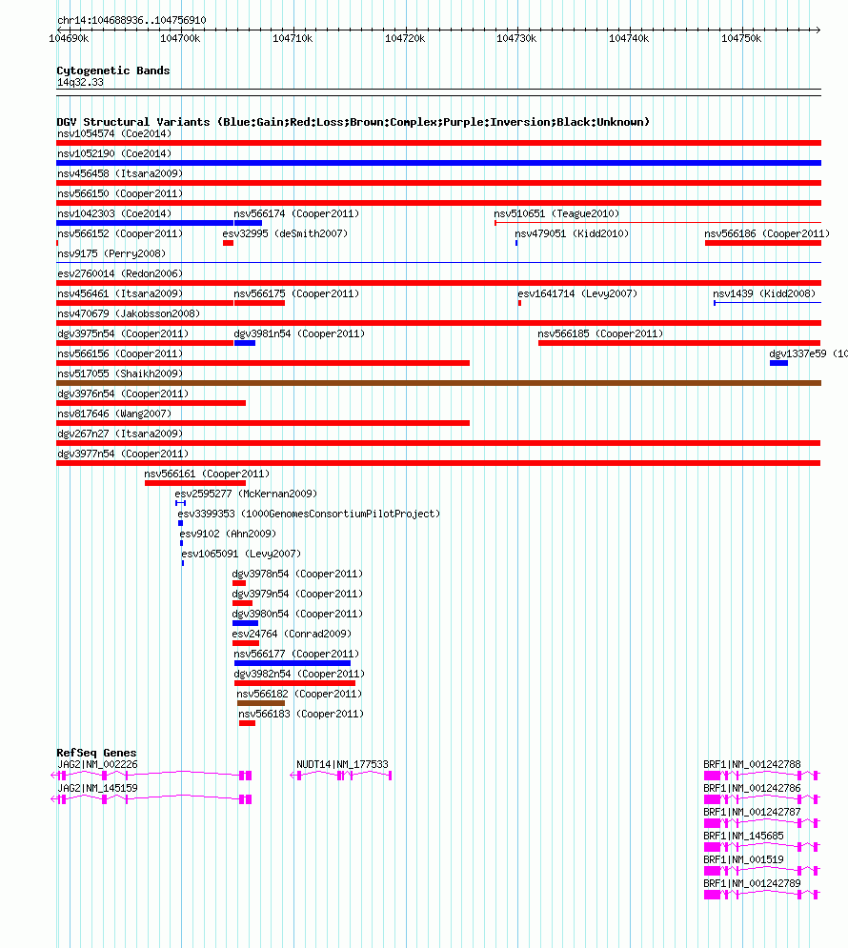
Task: Open the nsv456458 (Itsara2009) variant
Action: (120, 173)
